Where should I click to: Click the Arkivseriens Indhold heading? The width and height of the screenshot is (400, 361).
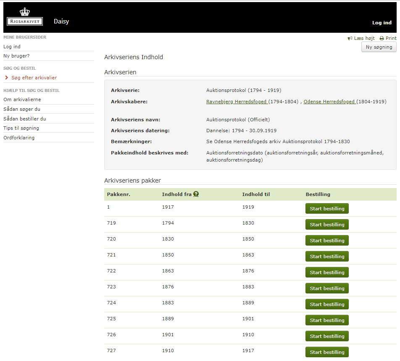coord(134,57)
